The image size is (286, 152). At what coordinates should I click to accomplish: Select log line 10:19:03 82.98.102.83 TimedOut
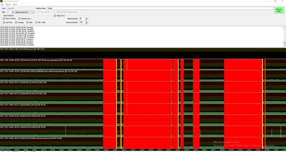point(17,39)
